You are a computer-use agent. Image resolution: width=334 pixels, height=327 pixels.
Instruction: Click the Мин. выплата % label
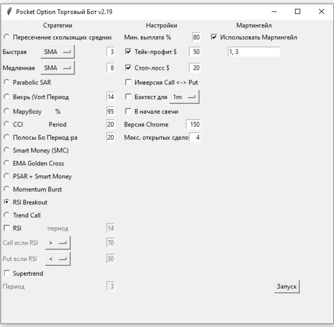(x=147, y=37)
